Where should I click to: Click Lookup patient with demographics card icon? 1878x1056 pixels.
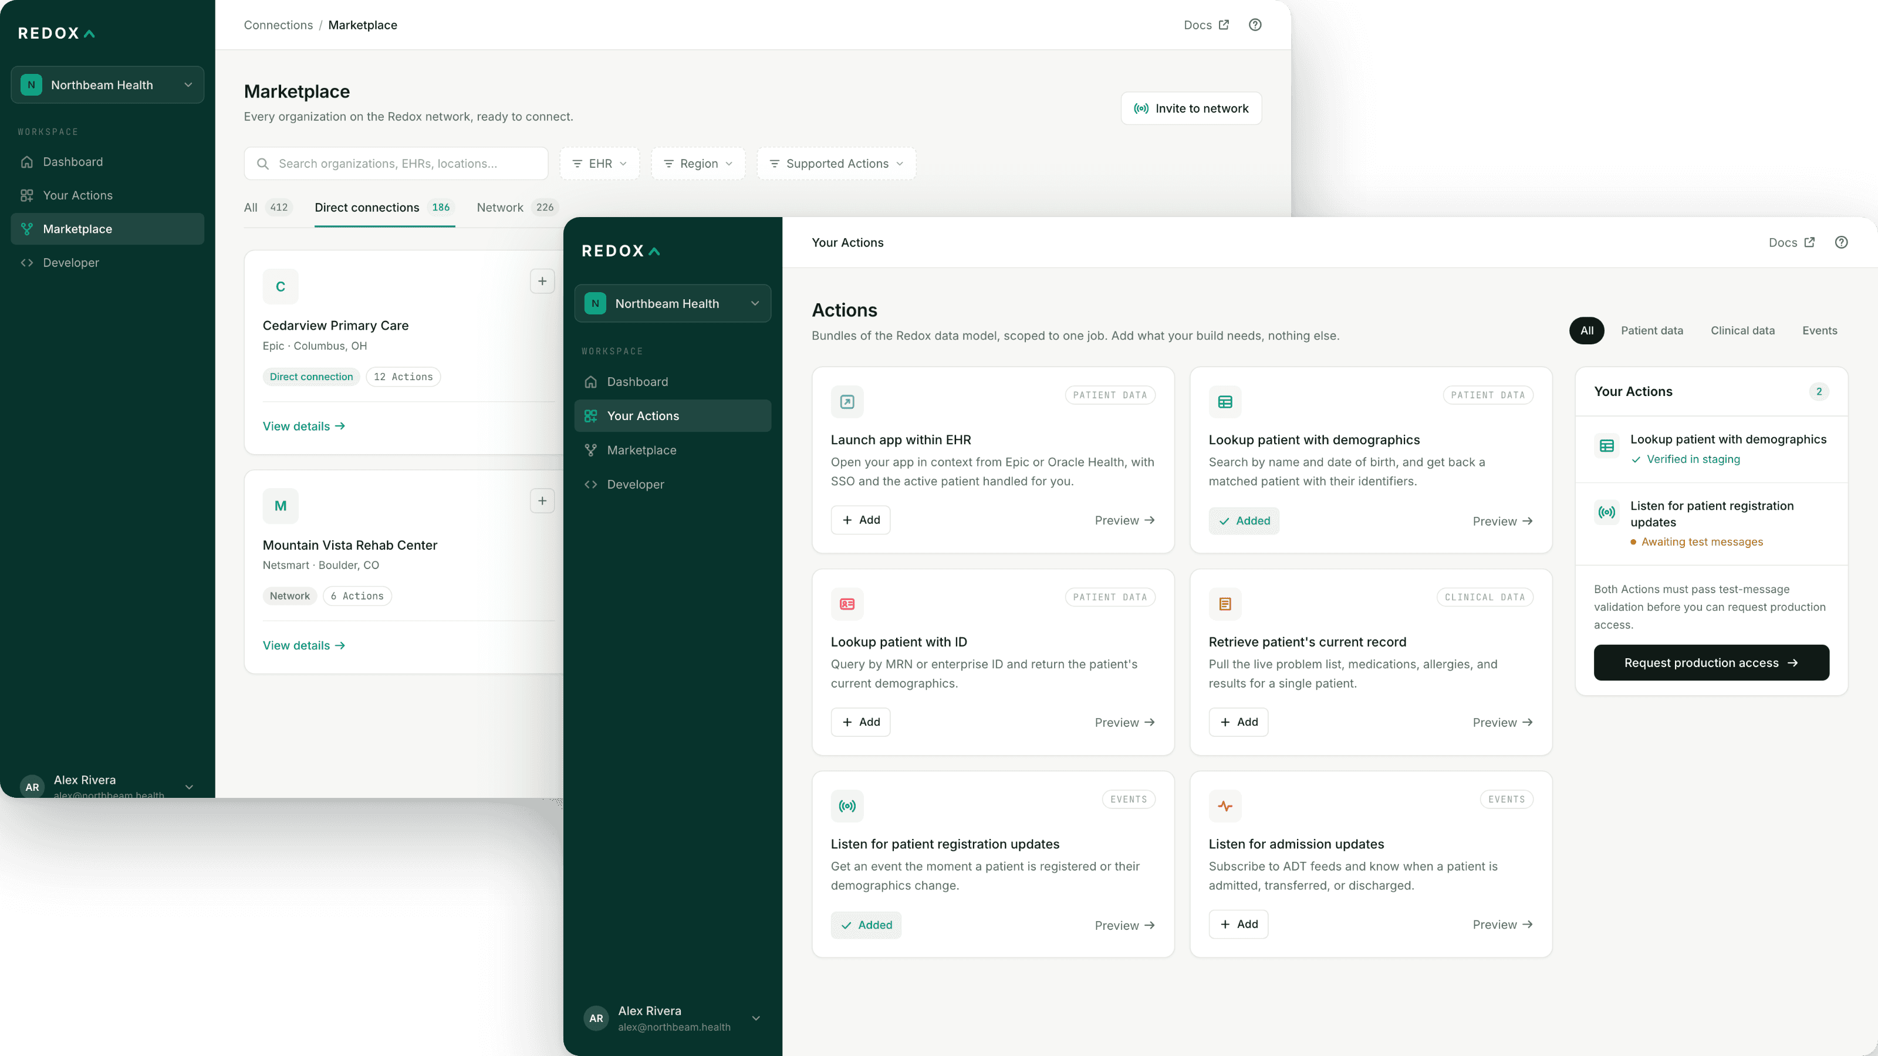[x=1225, y=401]
